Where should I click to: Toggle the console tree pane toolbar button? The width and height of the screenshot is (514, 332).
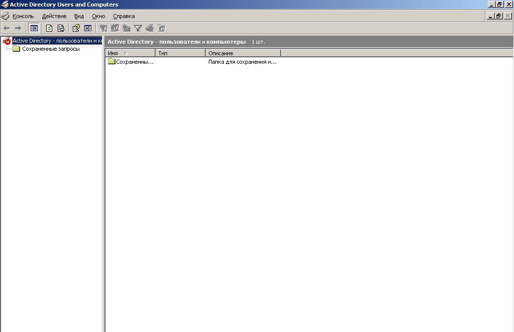[x=34, y=28]
